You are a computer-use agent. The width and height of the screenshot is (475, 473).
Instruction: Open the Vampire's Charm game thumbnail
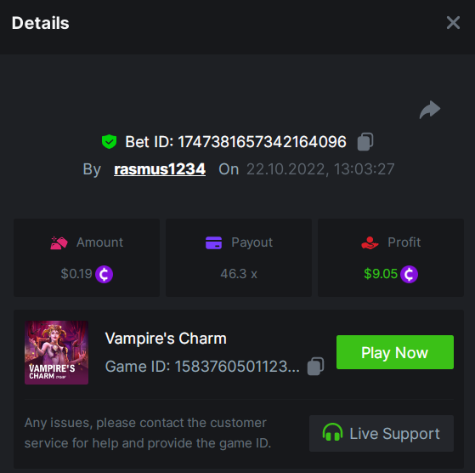click(x=56, y=353)
